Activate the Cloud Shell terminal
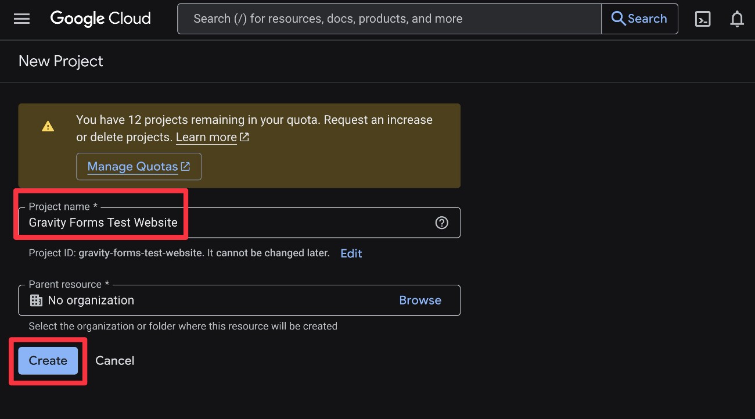This screenshot has width=755, height=419. coord(703,18)
